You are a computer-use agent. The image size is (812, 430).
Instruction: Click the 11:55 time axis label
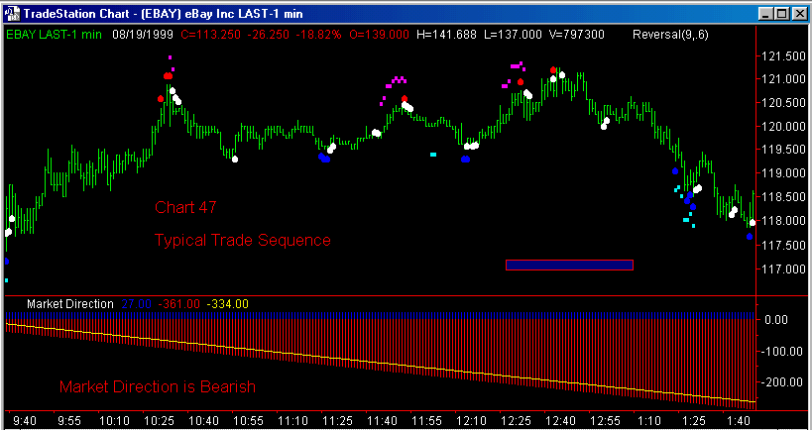(x=424, y=421)
